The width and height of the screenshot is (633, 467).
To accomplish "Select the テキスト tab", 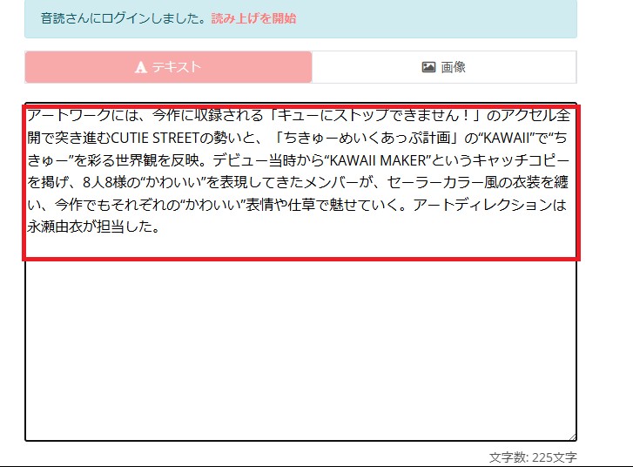I will [168, 67].
